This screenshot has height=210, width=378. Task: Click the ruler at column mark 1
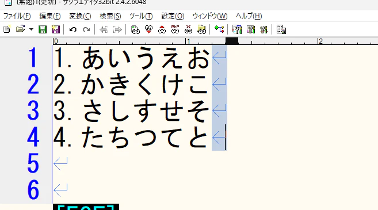(188, 41)
